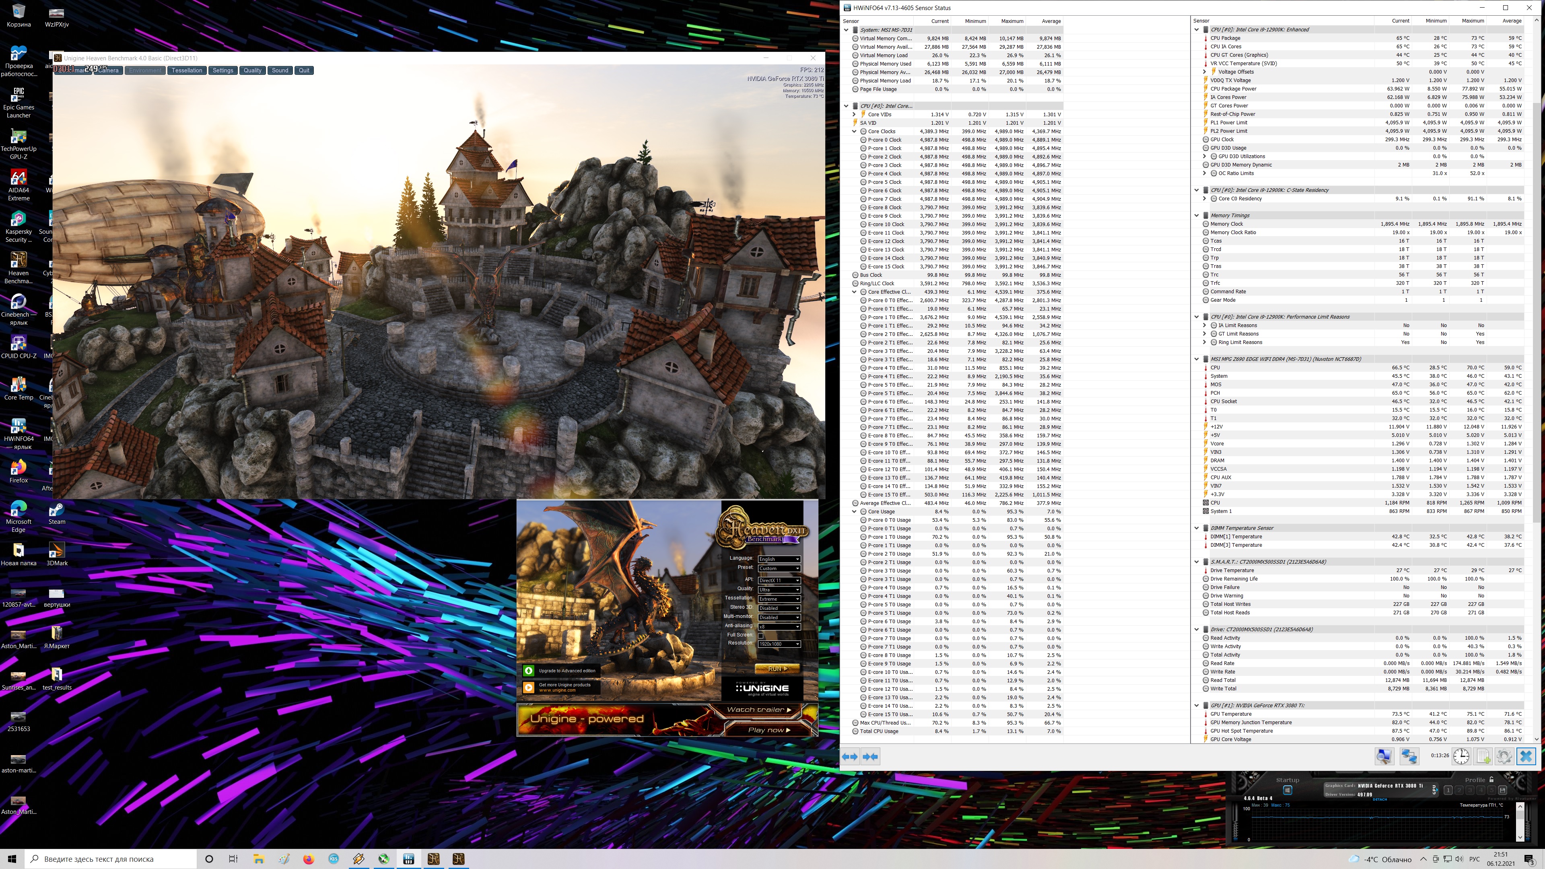Enable the Full Screen checkbox in Heaven launcher
The width and height of the screenshot is (1545, 869).
(x=760, y=635)
